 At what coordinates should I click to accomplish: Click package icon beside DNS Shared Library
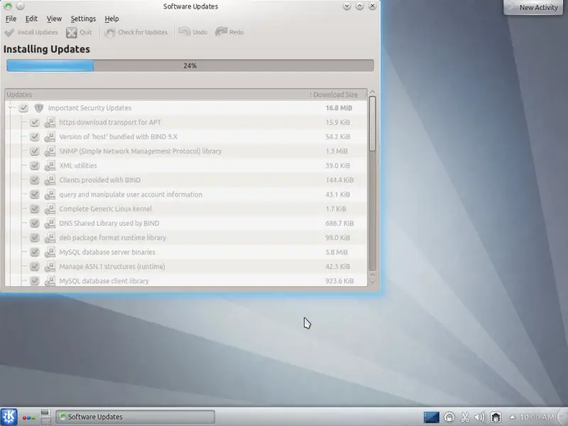(x=50, y=224)
